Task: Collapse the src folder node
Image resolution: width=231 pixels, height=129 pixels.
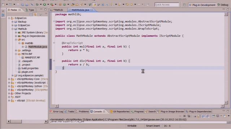Action: [x=16, y=40]
